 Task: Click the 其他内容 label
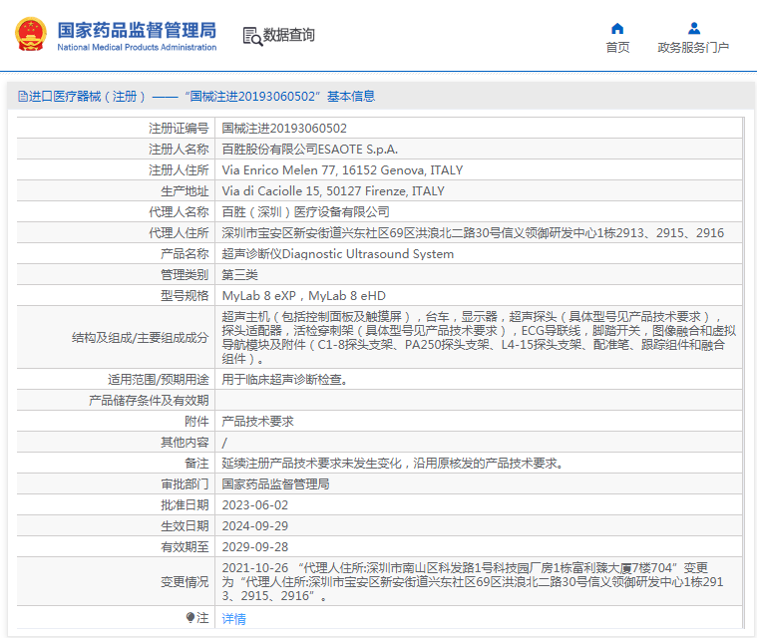[x=185, y=442]
